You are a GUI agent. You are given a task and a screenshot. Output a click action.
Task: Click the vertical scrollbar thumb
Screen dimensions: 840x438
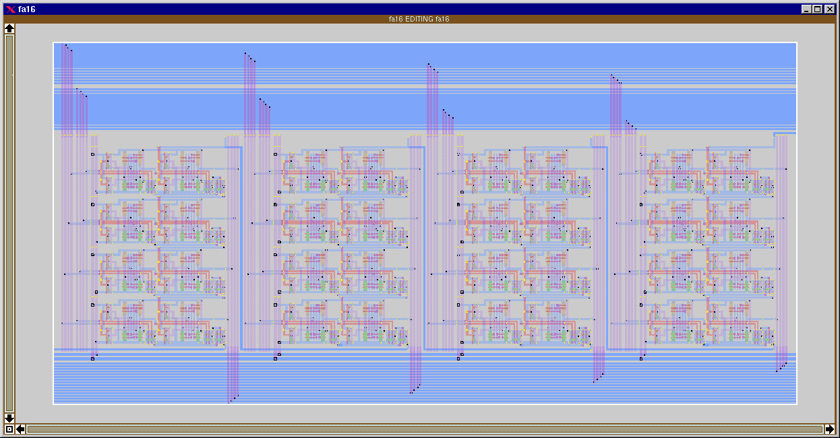tap(9, 222)
